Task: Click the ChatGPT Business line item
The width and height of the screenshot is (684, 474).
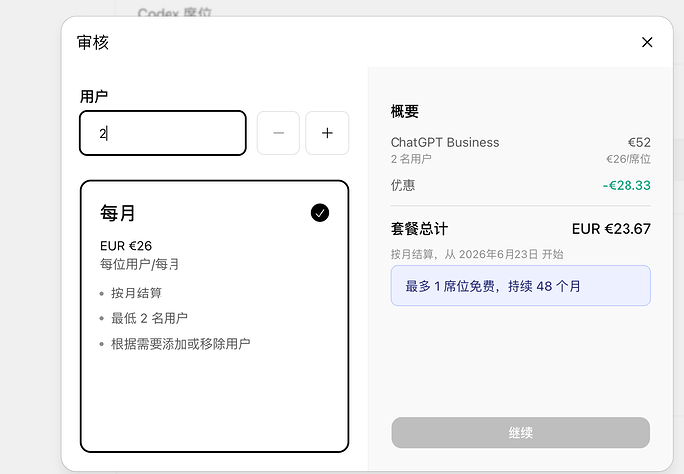Action: [x=444, y=142]
